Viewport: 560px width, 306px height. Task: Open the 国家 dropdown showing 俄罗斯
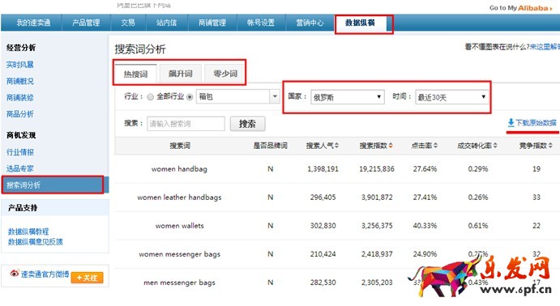[348, 97]
